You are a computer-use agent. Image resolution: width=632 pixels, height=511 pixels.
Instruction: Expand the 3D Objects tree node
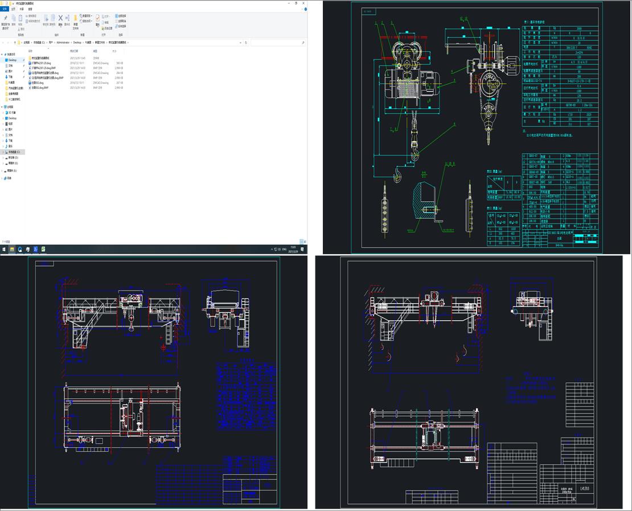point(3,113)
